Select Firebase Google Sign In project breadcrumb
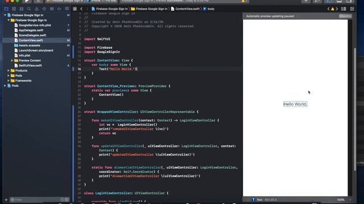Image resolution: width=364 pixels, height=204 pixels. [110, 9]
